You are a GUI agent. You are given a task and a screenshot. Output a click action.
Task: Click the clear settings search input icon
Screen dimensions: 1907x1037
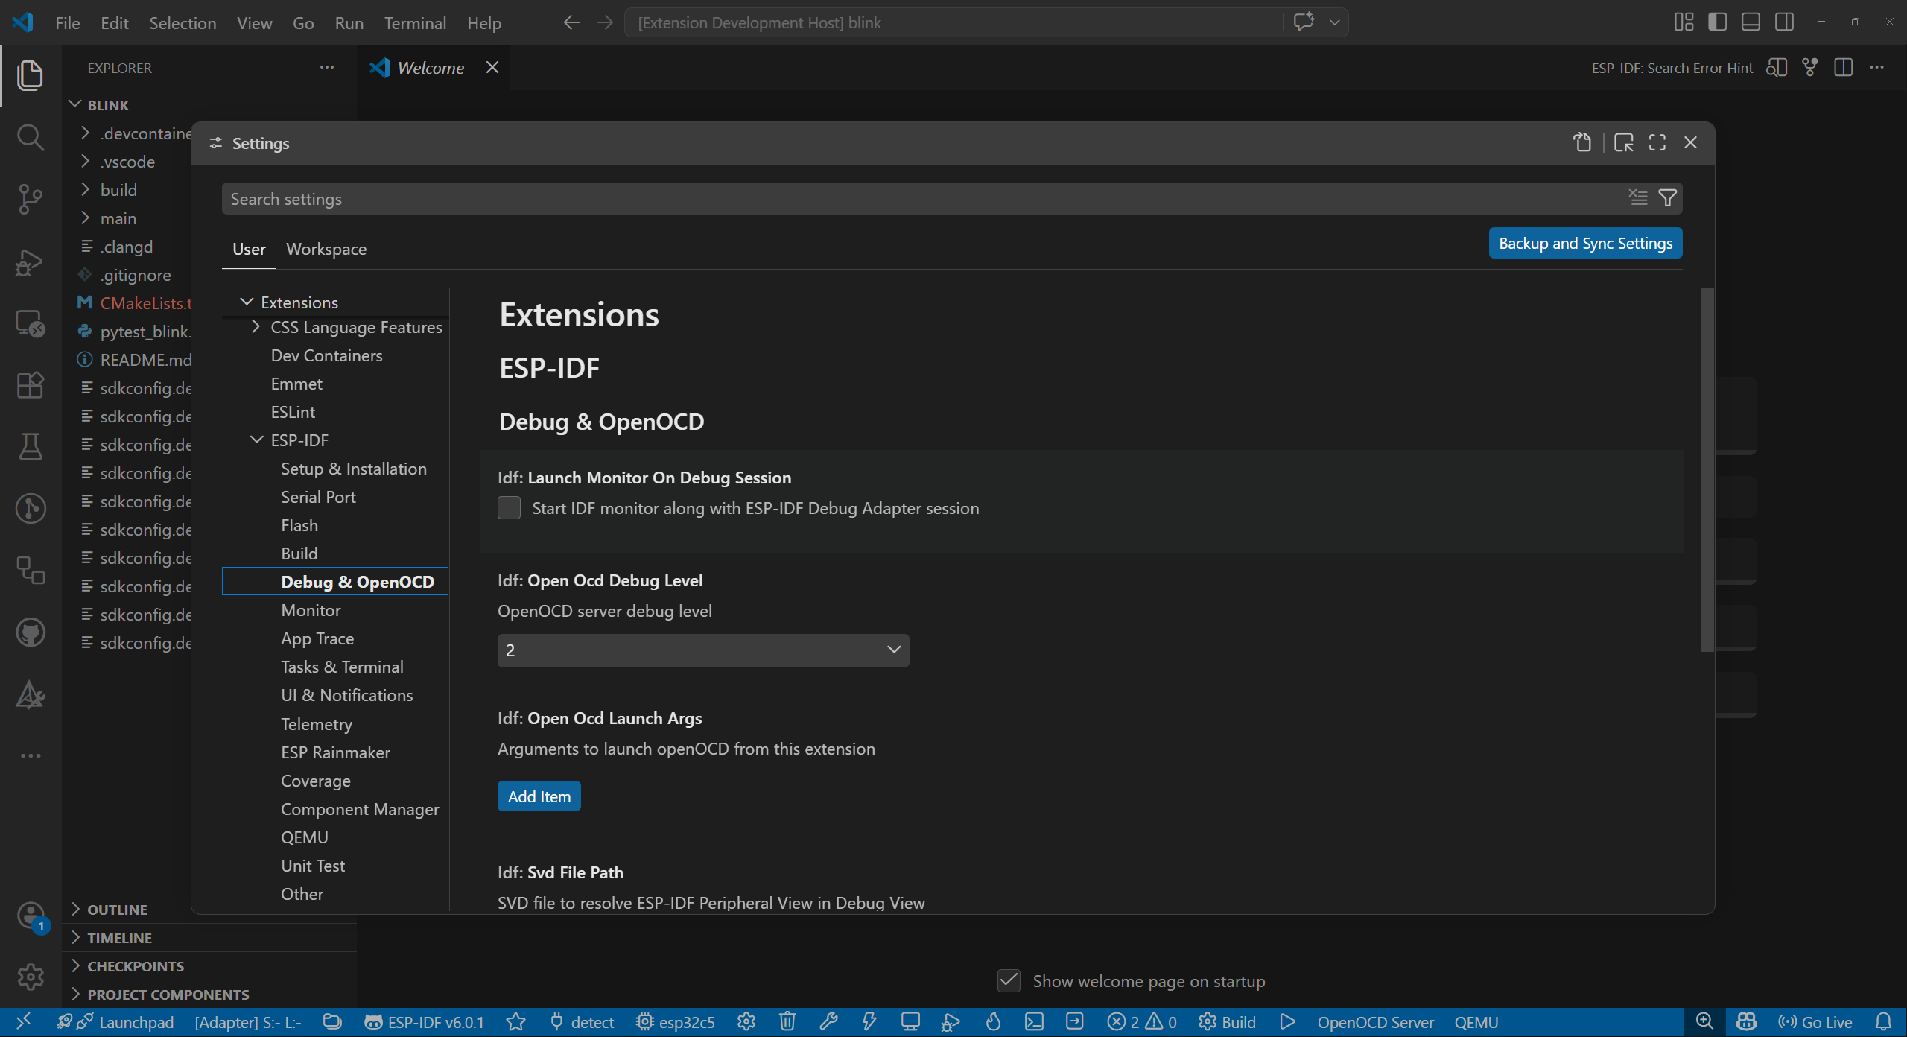1637,197
